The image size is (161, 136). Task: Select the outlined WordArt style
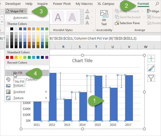click(72, 17)
